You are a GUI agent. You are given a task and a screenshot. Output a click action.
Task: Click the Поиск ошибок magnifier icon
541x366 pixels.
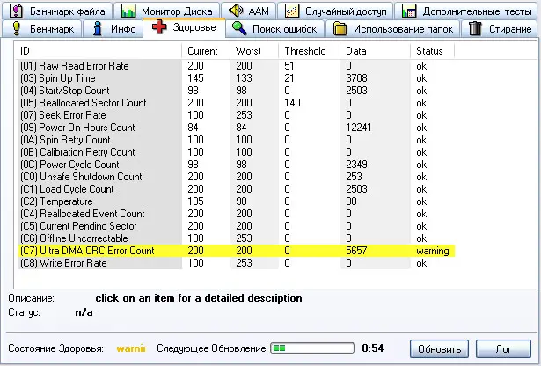tap(239, 29)
